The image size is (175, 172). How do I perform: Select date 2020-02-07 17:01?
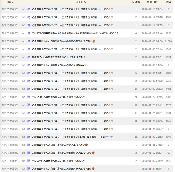pyautogui.click(x=152, y=57)
